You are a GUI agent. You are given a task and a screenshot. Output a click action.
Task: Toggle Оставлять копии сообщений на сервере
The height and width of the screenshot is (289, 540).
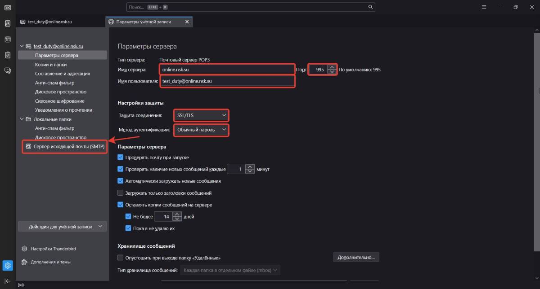coord(120,205)
